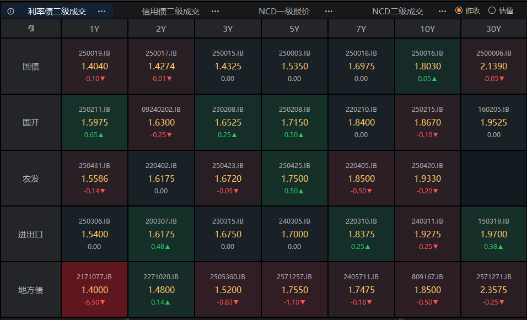Select the 进出口 row label
The height and width of the screenshot is (320, 527).
pyautogui.click(x=31, y=234)
